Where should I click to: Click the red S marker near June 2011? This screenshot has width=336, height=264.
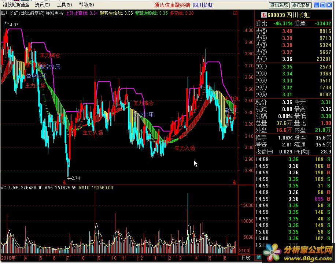tap(235, 182)
